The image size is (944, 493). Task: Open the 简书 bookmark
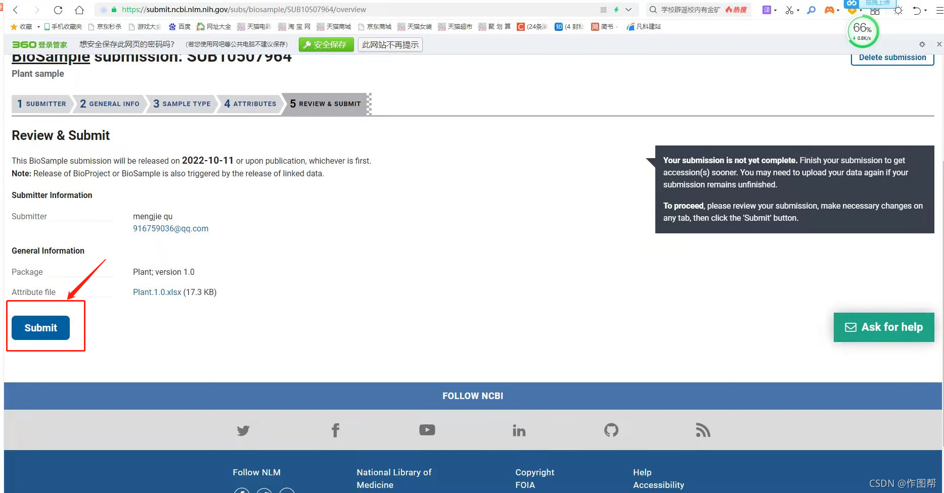tap(604, 27)
